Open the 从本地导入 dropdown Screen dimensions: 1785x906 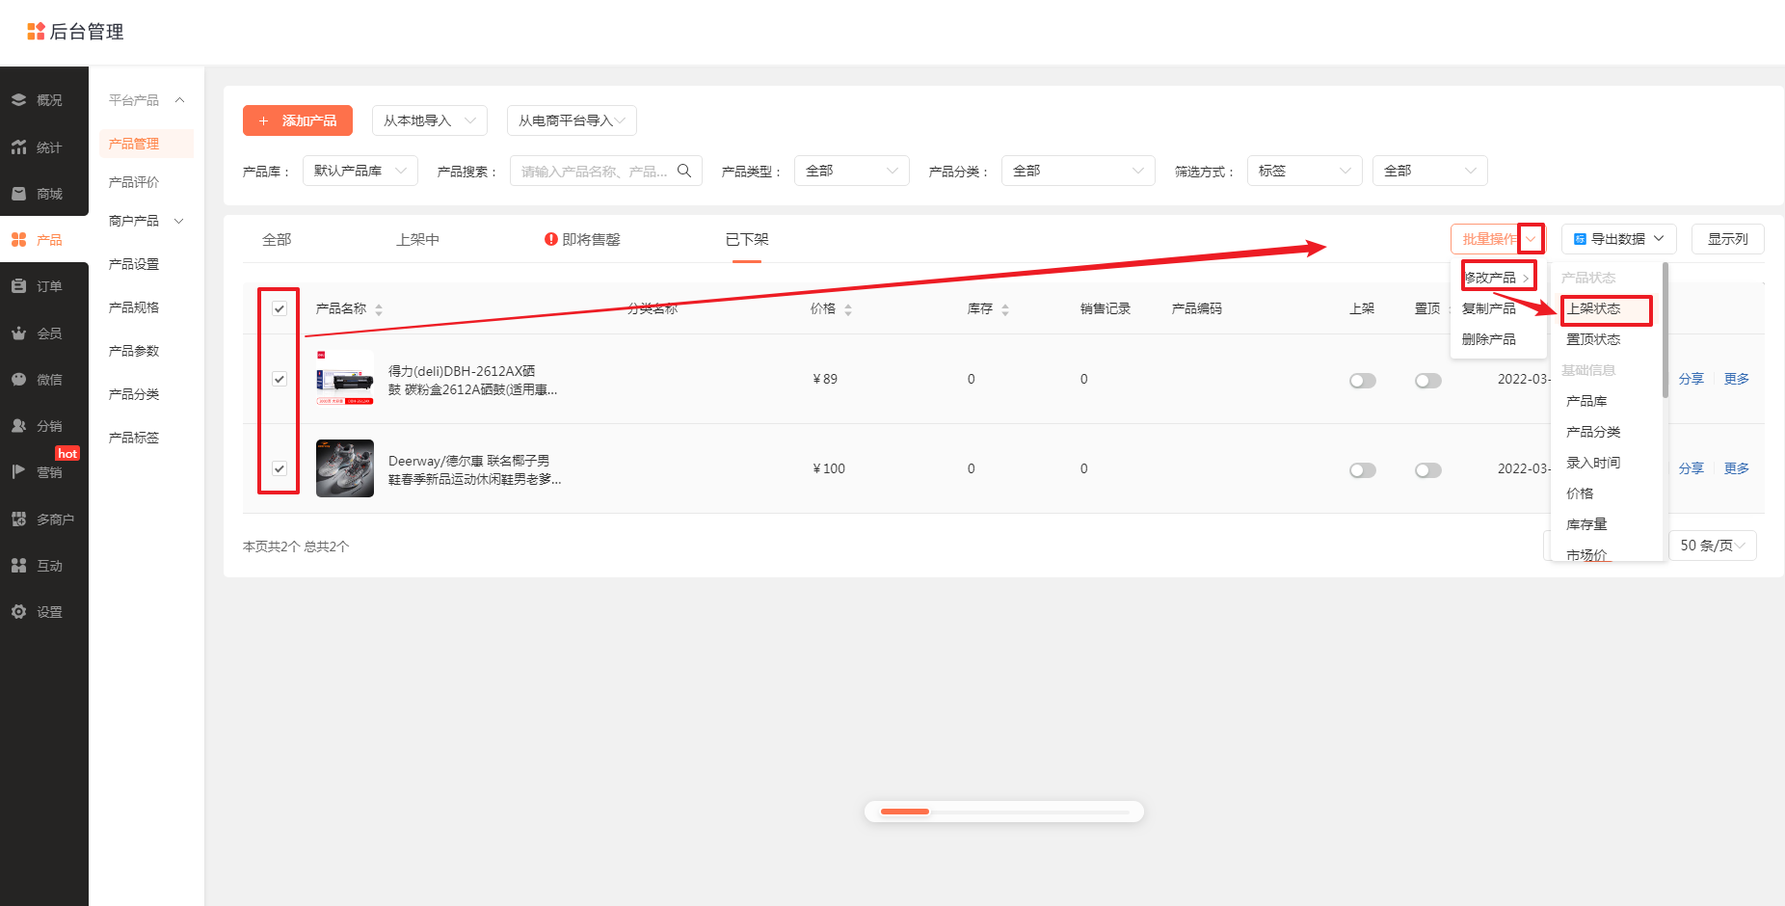pyautogui.click(x=430, y=120)
